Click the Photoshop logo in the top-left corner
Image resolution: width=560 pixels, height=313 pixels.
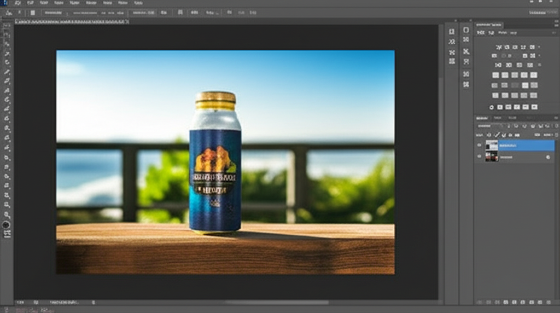click(5, 3)
